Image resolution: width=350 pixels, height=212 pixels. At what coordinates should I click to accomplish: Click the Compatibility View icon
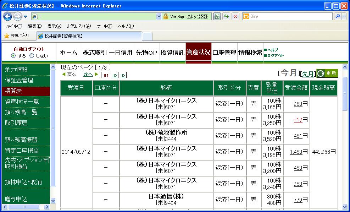tap(217, 16)
